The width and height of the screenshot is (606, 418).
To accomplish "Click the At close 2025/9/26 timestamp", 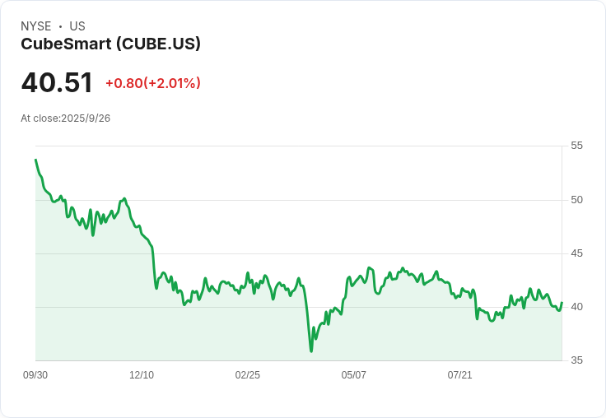I will (65, 118).
